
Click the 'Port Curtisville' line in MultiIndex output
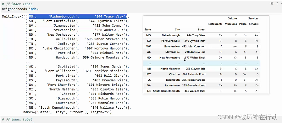(x=77, y=21)
